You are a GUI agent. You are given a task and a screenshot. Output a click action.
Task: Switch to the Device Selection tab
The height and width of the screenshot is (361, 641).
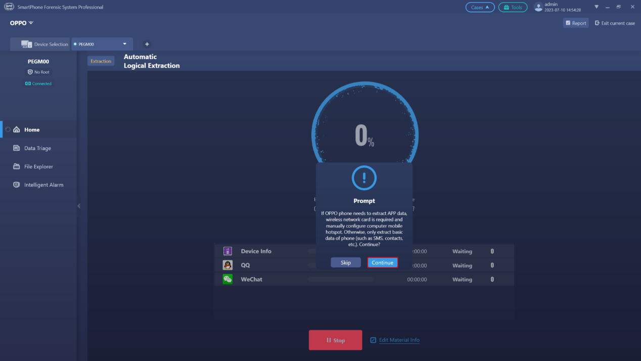click(x=40, y=44)
